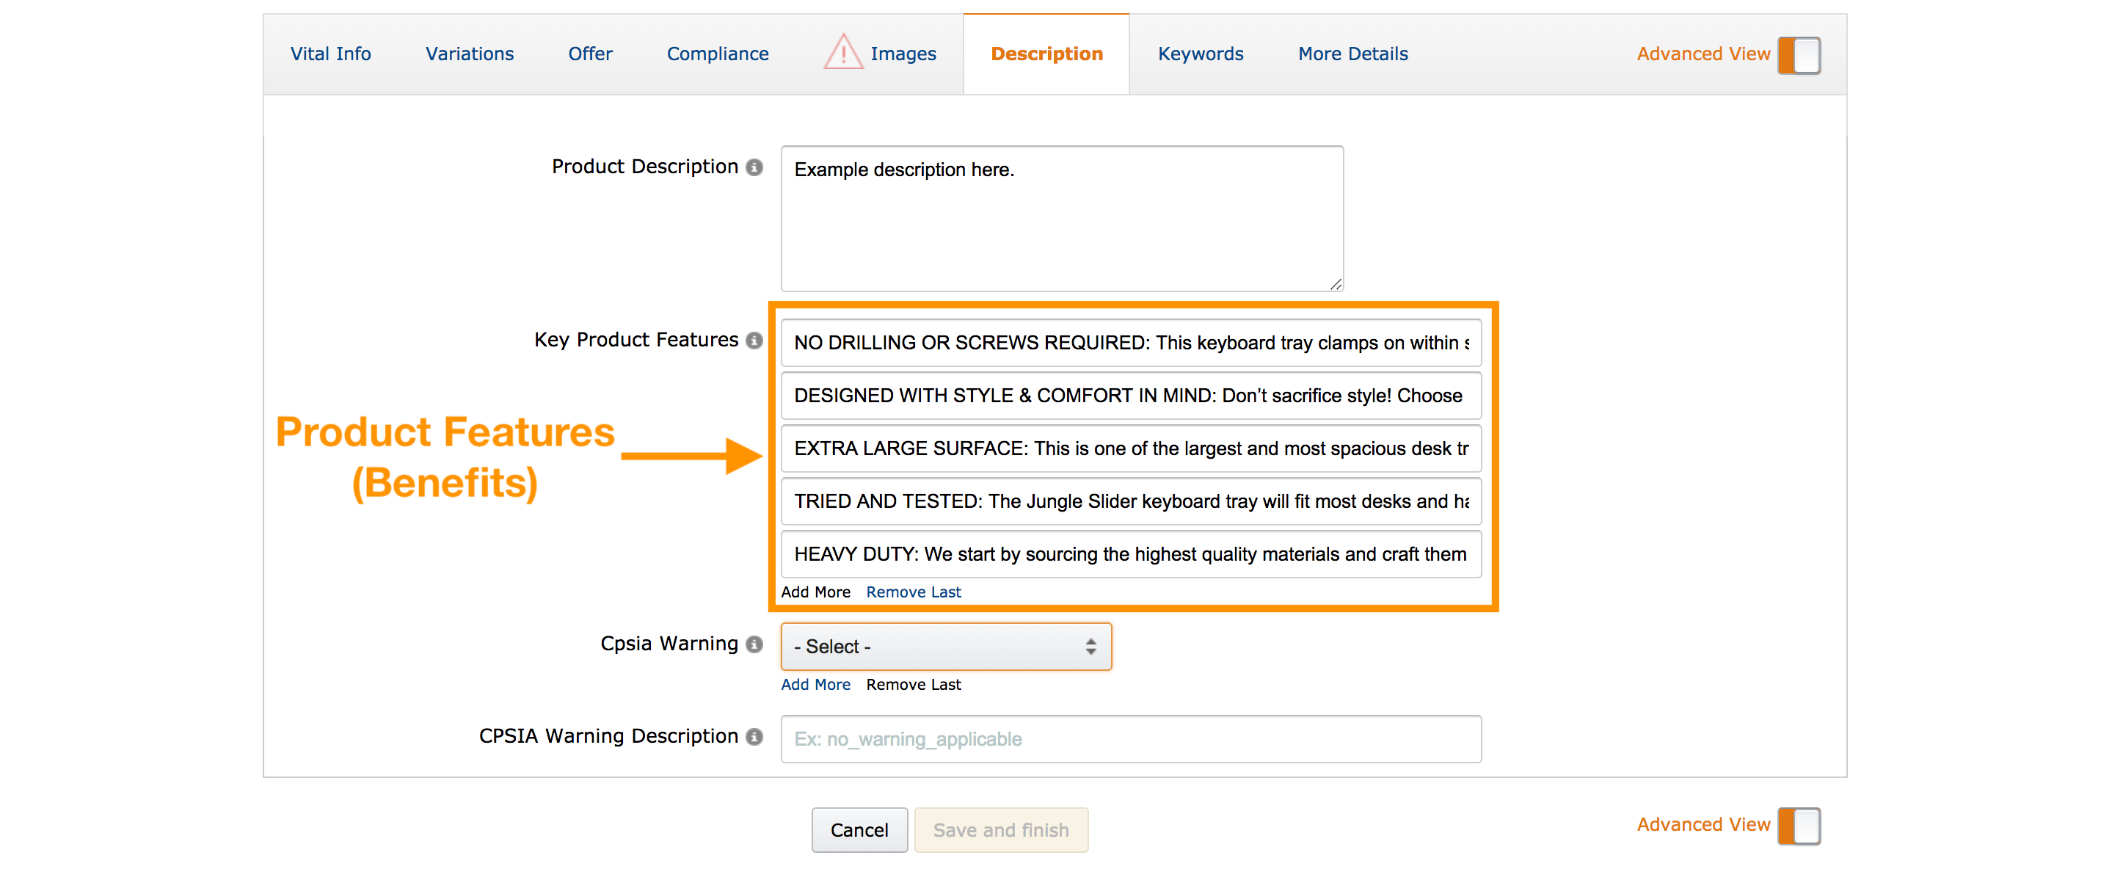The width and height of the screenshot is (2112, 869).
Task: Click info icon next to Cpsia Warning
Action: pos(754,644)
